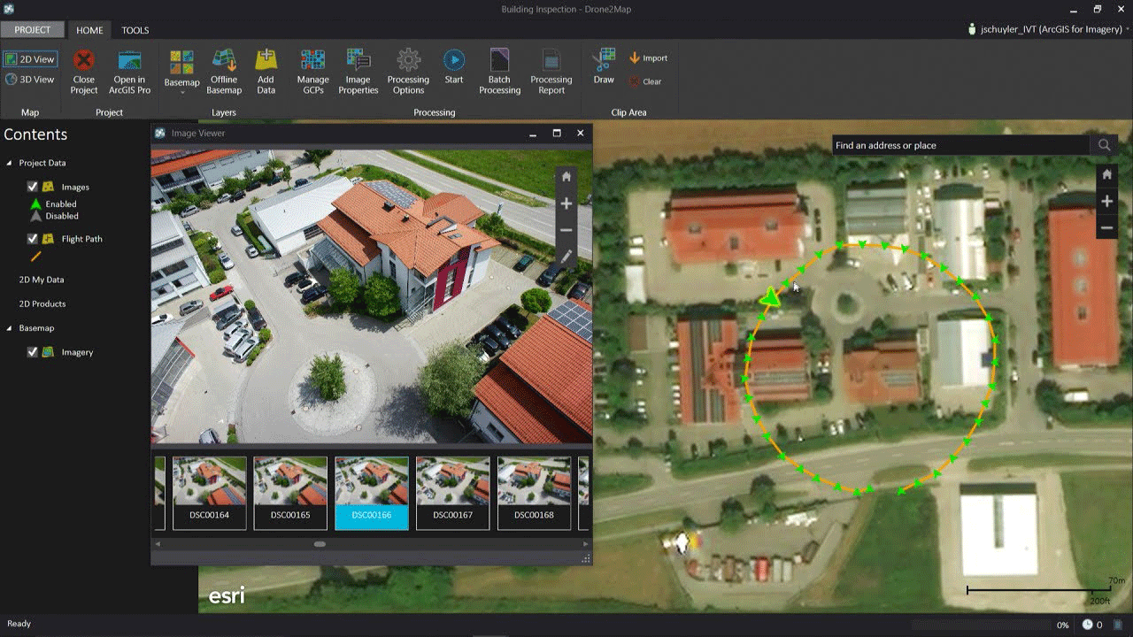This screenshot has height=637, width=1133.
Task: Open the PROJECT menu
Action: (32, 29)
